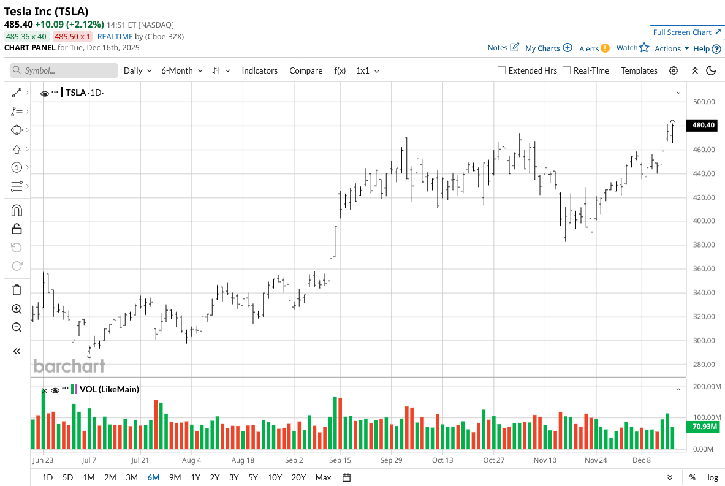Open the Daily frequency dropdown
Screen dimensions: 725x486
pyautogui.click(x=138, y=70)
